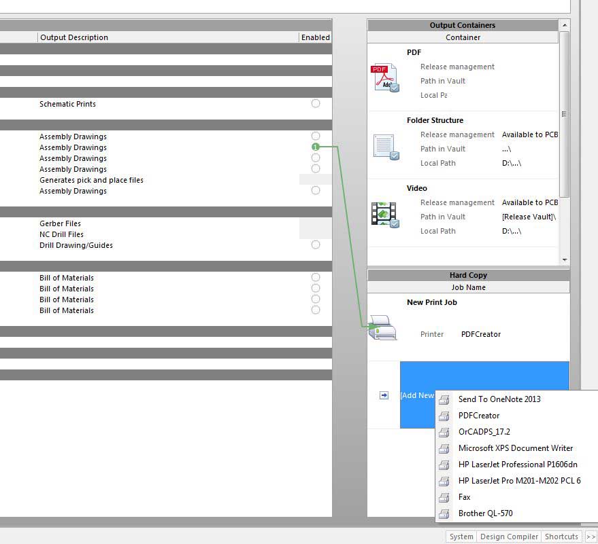The image size is (598, 544).
Task: Click the printer icon next to Fax
Action: coord(444,497)
